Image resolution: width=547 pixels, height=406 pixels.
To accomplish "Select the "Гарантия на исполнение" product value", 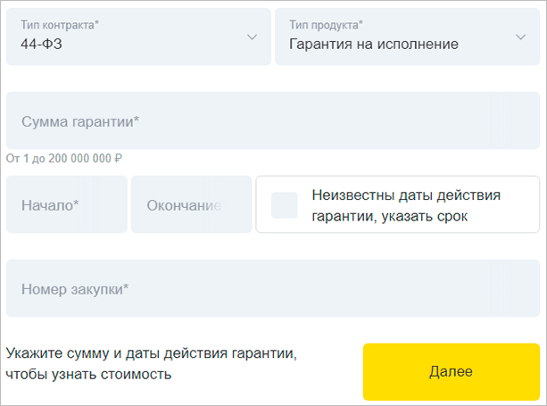I will [374, 44].
